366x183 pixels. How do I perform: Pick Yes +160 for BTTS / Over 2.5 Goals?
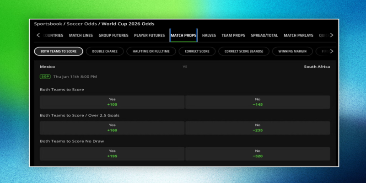coord(112,128)
